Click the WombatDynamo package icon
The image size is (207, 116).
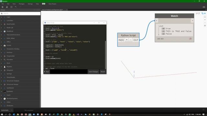5,99
